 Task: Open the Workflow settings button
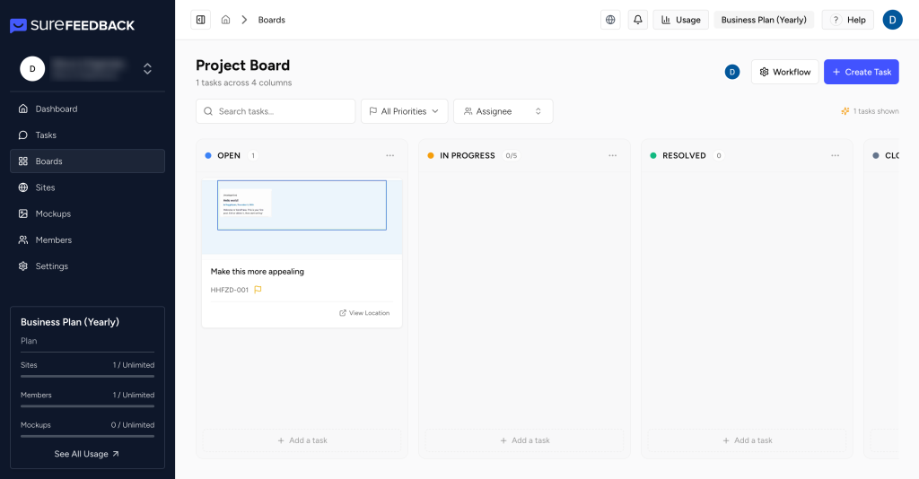(x=784, y=72)
